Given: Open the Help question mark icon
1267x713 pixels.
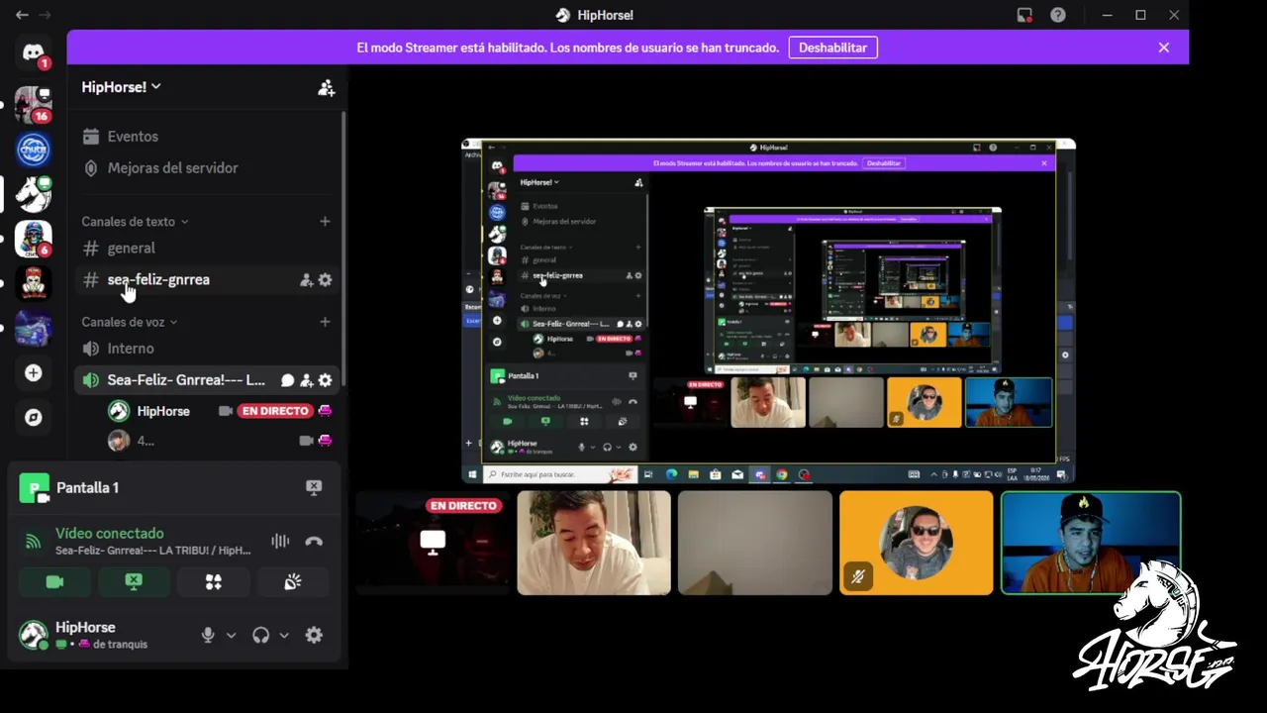Looking at the screenshot, I should 1058,15.
